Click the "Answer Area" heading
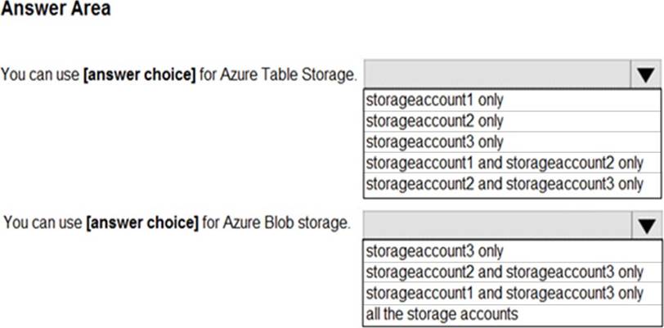Image resolution: width=664 pixels, height=328 pixels. click(56, 10)
